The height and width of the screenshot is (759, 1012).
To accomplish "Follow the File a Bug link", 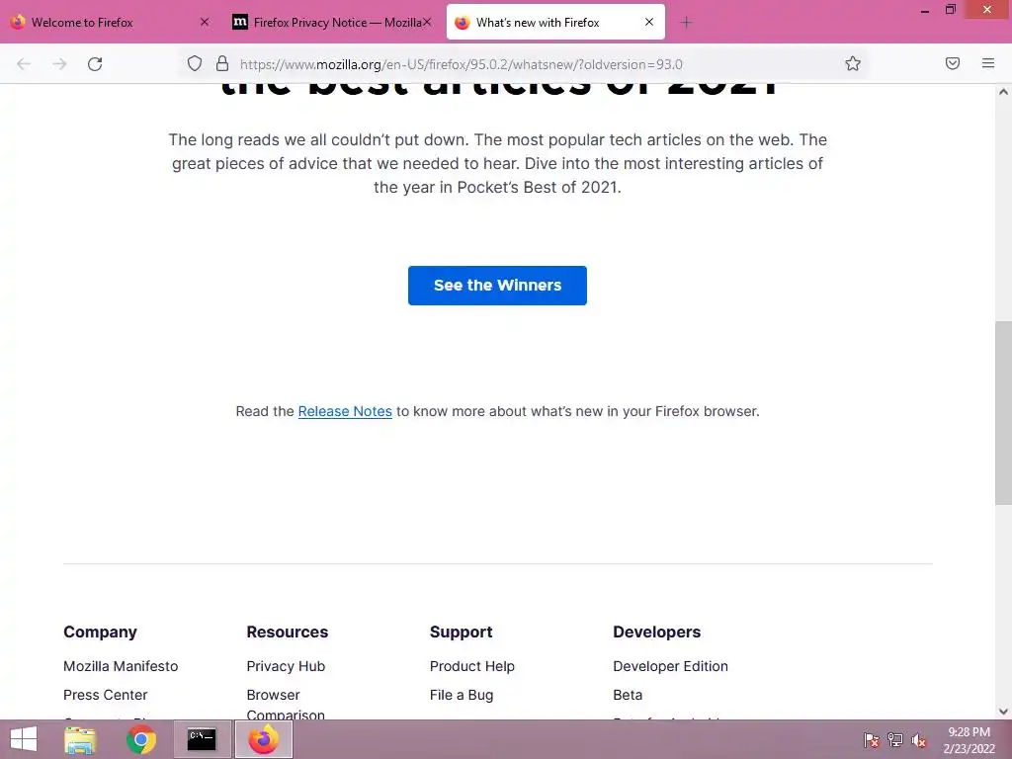I will (x=462, y=695).
